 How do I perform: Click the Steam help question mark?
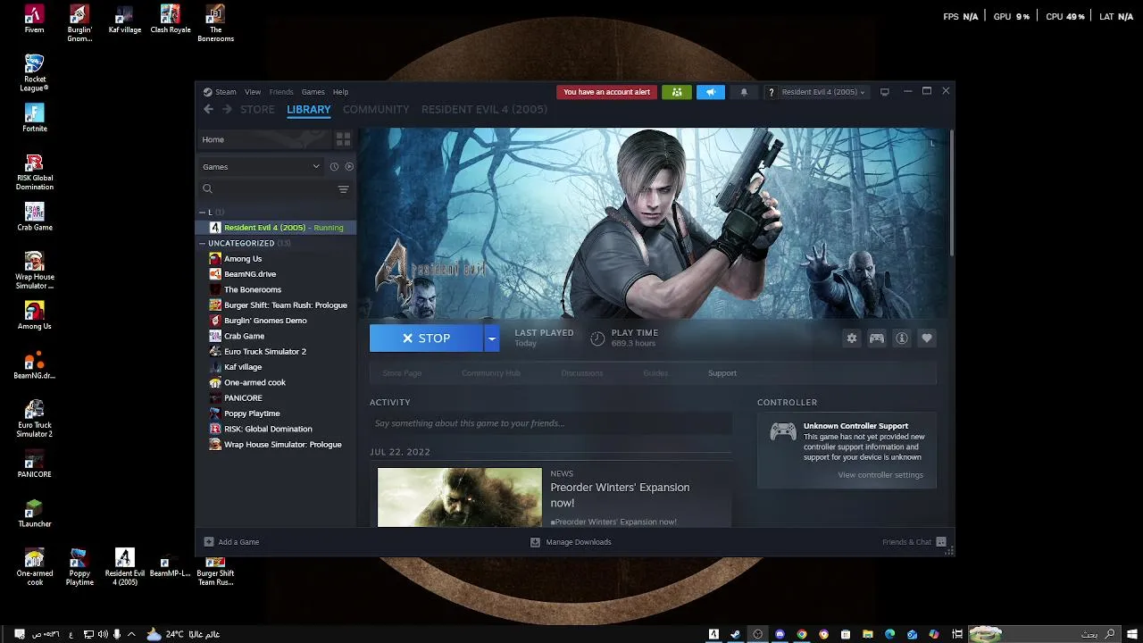[772, 92]
